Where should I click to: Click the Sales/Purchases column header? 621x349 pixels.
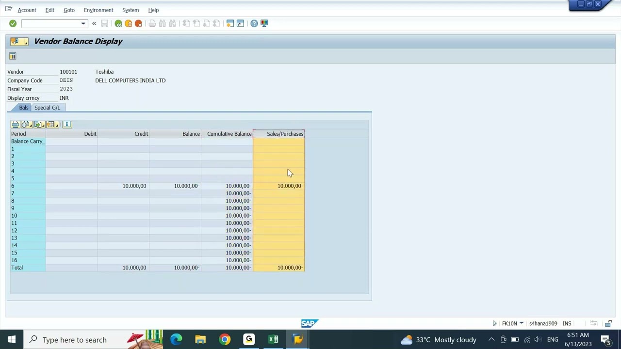pyautogui.click(x=279, y=134)
